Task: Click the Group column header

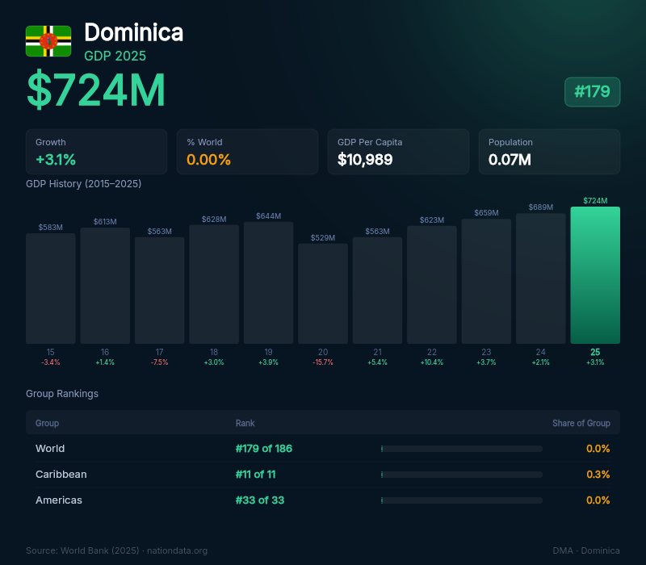Action: coord(47,423)
